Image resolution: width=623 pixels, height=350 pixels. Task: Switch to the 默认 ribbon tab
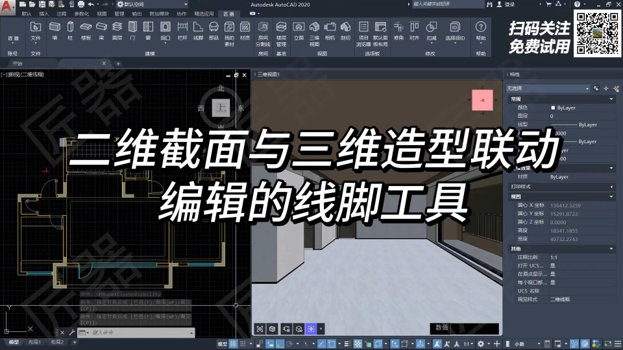27,14
